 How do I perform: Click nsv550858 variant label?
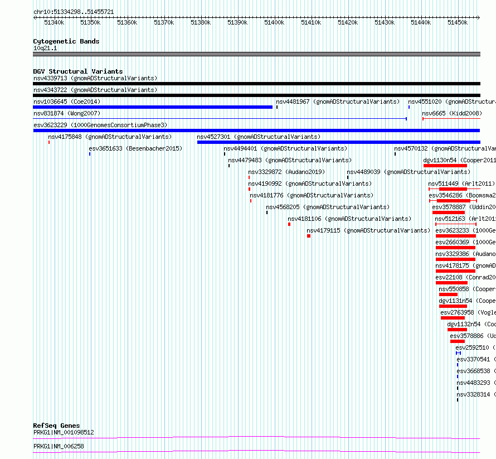coord(467,289)
